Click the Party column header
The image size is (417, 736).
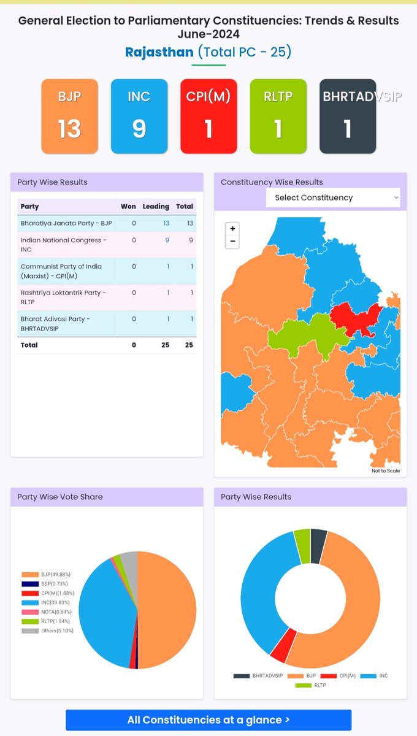tap(29, 207)
